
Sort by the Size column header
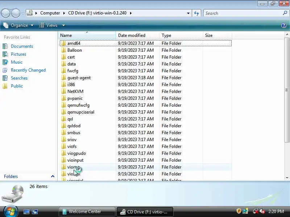click(x=217, y=35)
